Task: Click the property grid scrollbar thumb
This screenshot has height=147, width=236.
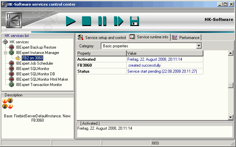Action: click(x=231, y=85)
